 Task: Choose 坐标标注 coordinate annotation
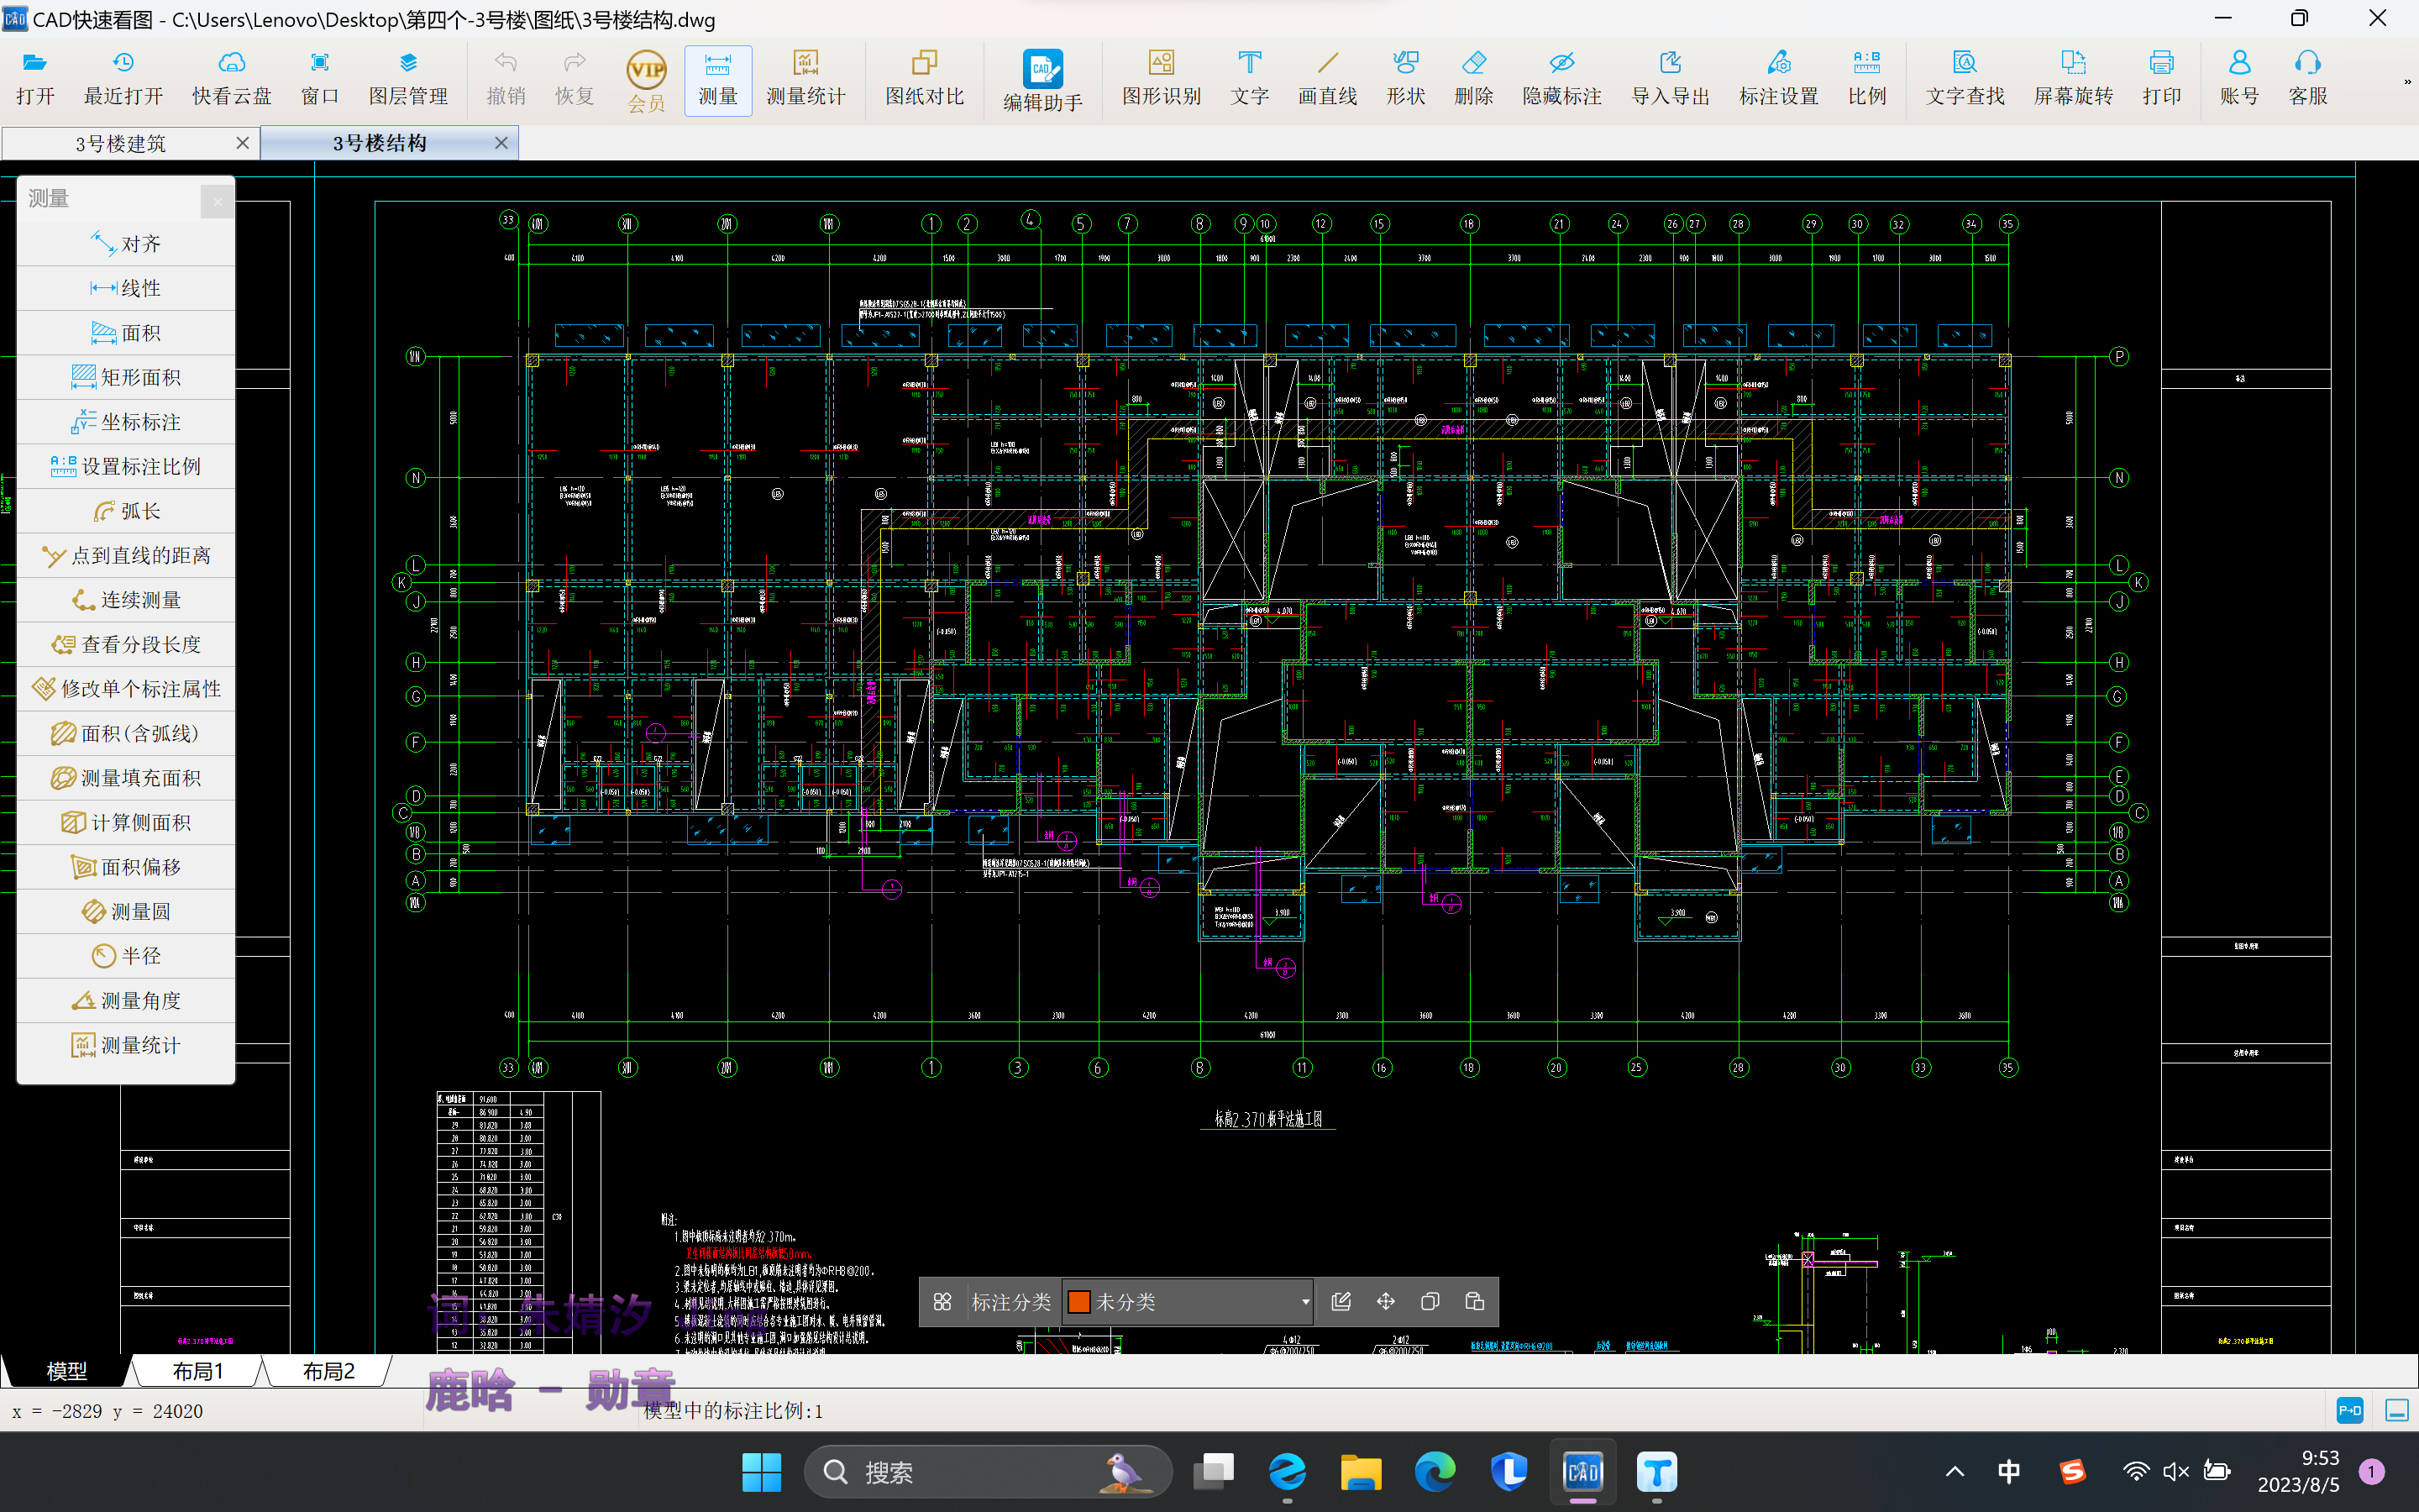point(126,422)
